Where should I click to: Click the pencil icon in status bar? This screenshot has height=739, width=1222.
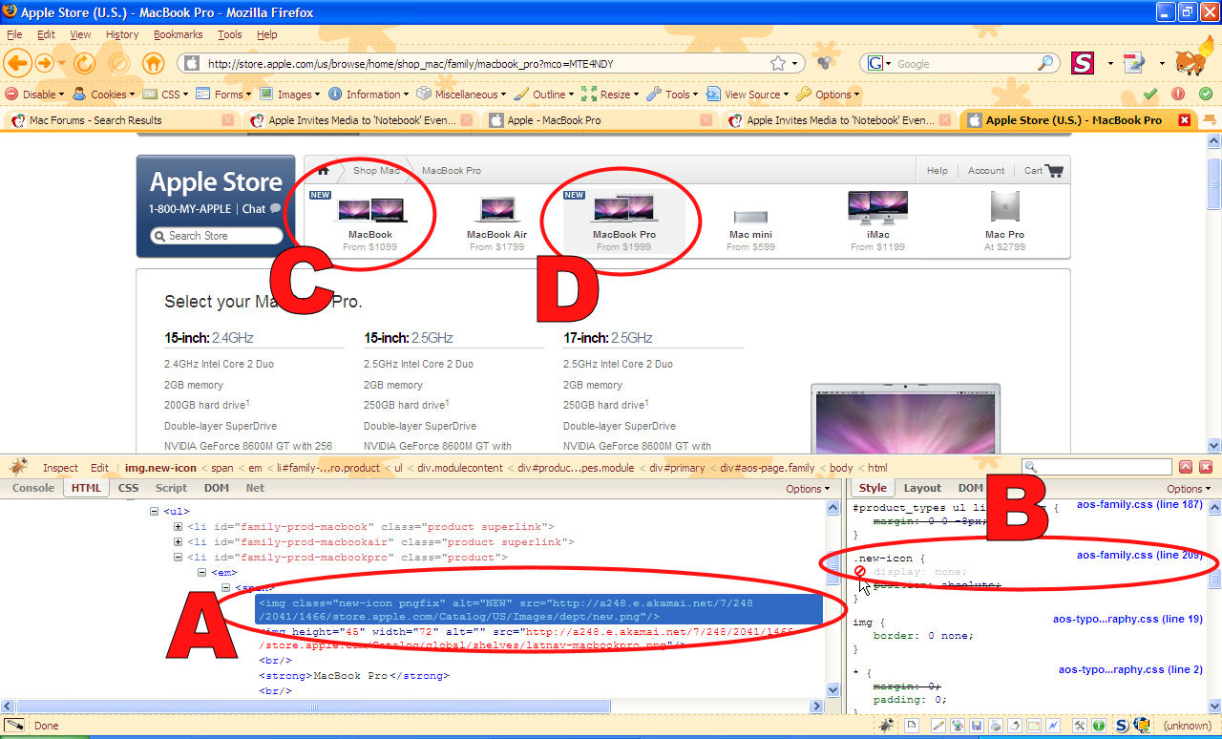point(938,726)
